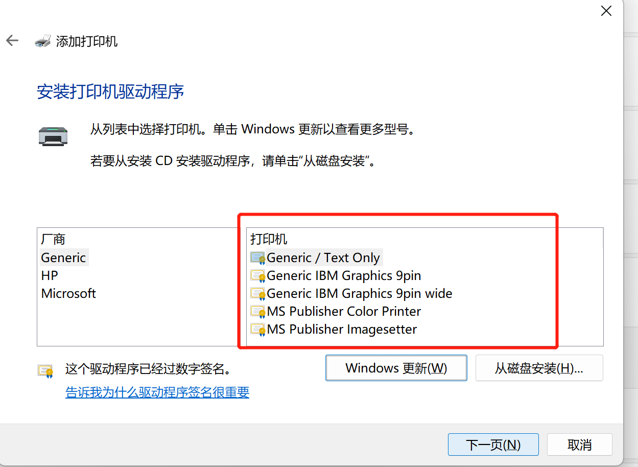Select HP in the manufacturer list
The image size is (638, 467).
(x=50, y=275)
